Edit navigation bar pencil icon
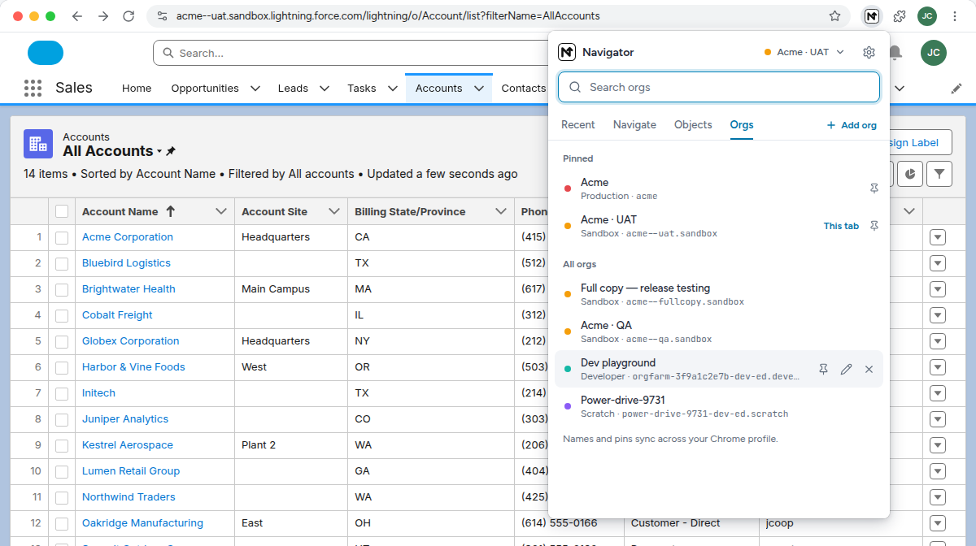The image size is (976, 546). point(956,88)
